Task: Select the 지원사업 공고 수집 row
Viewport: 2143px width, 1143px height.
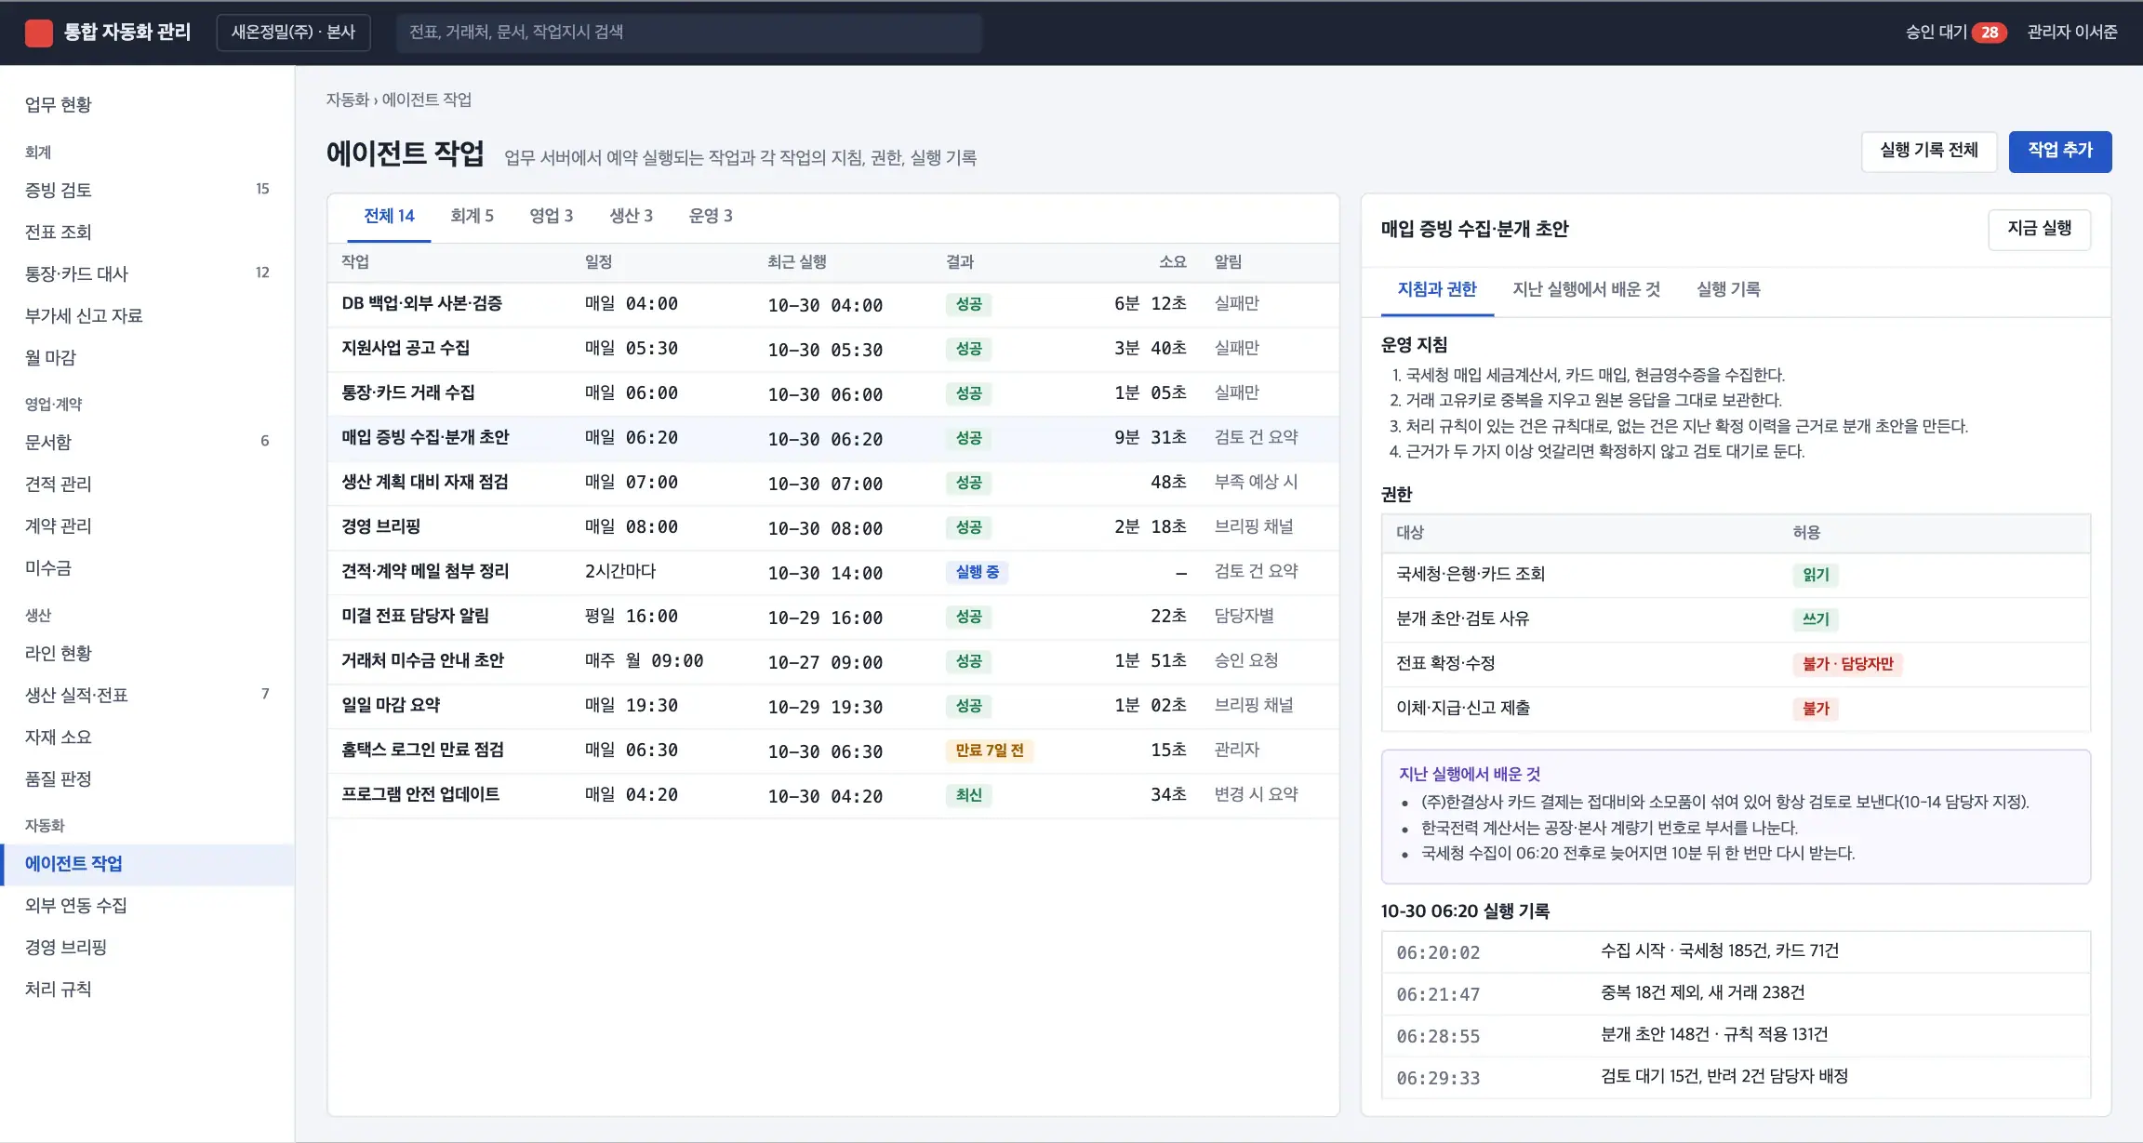Action: pos(832,349)
